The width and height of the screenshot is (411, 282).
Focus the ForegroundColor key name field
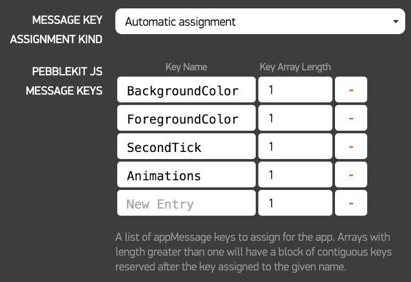(186, 118)
